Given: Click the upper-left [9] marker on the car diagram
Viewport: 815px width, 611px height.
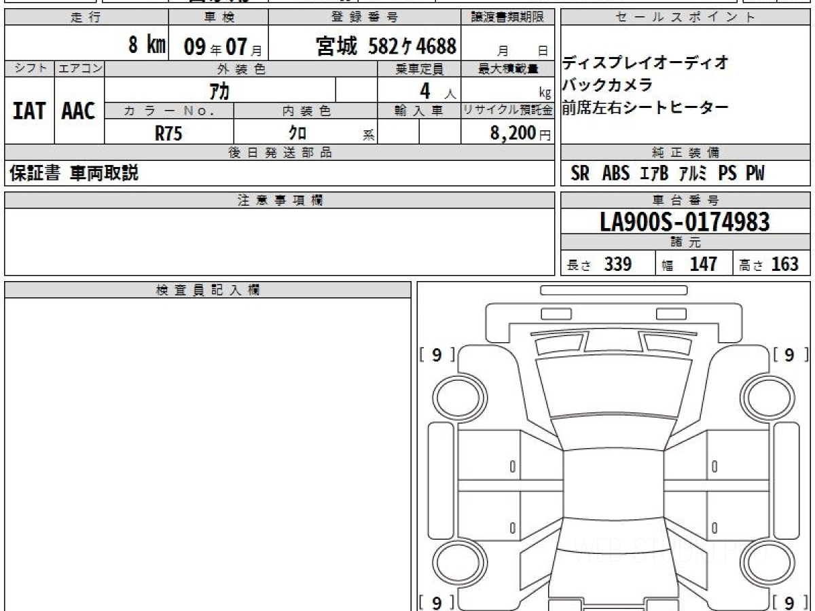Looking at the screenshot, I should [x=437, y=354].
